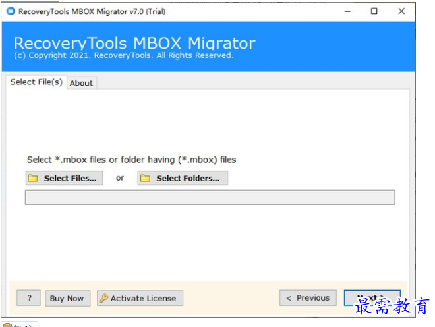The width and height of the screenshot is (435, 327).
Task: Click the RecoveryTools app icon in title bar
Action: (x=11, y=11)
